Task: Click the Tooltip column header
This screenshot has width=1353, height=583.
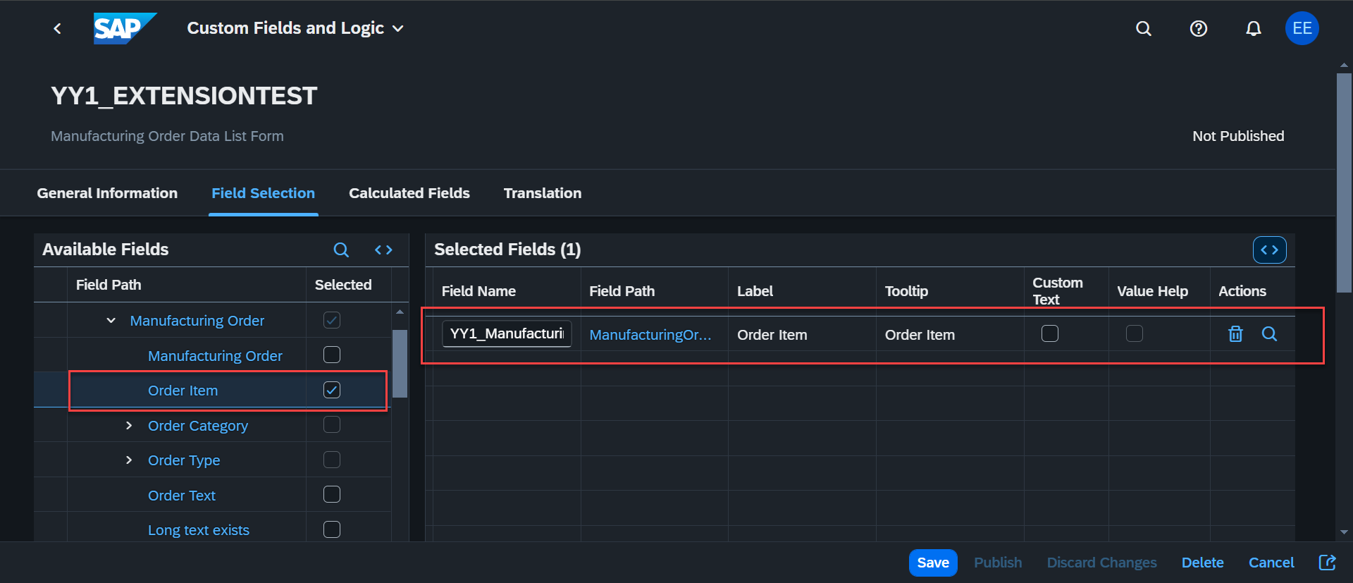Action: (906, 291)
